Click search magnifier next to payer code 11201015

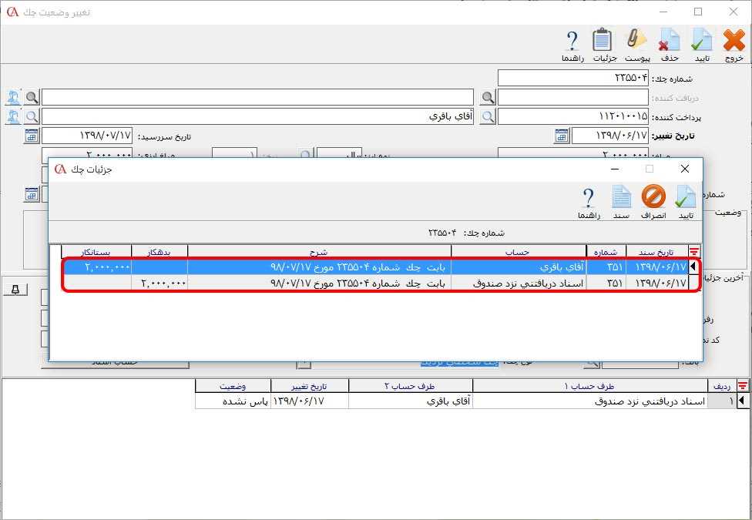click(x=488, y=117)
